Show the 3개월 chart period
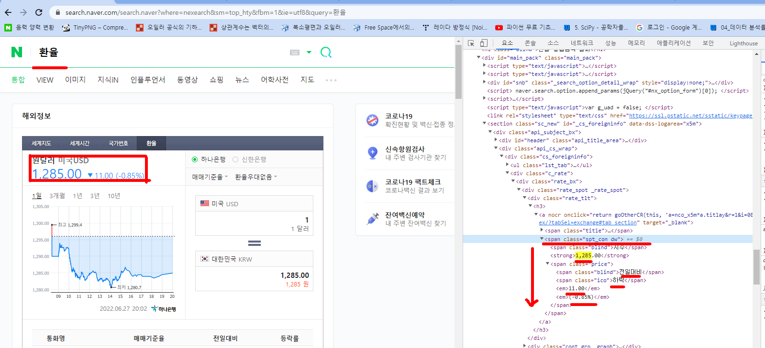765x348 pixels. pos(57,196)
